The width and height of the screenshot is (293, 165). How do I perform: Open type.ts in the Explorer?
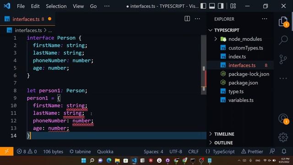click(x=236, y=92)
